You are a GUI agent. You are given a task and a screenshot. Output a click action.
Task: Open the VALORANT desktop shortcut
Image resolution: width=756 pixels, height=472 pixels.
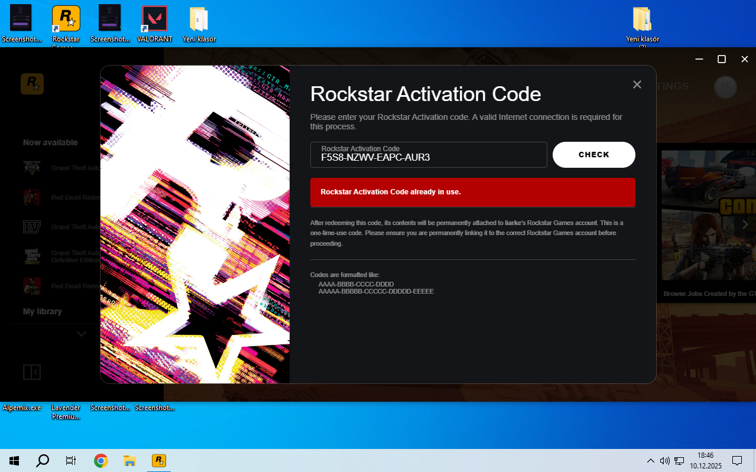154,25
